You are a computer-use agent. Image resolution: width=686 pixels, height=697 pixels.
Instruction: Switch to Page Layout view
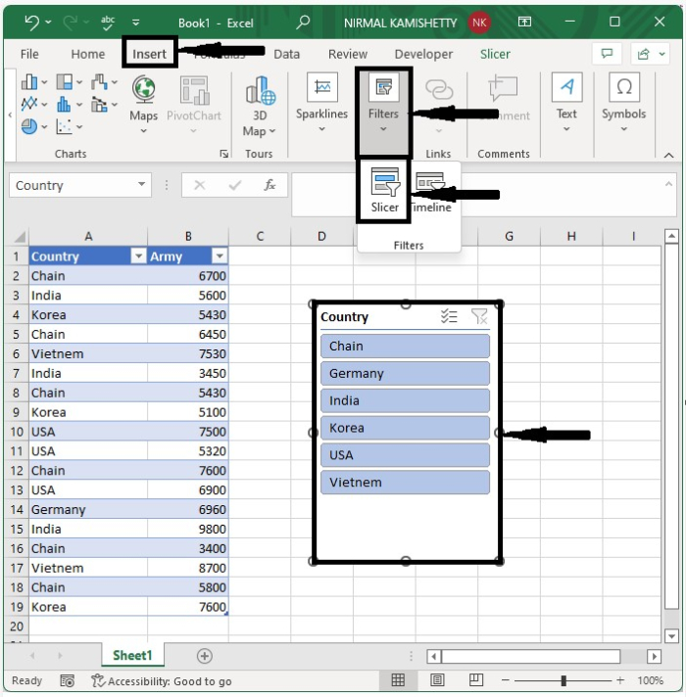coord(437,680)
